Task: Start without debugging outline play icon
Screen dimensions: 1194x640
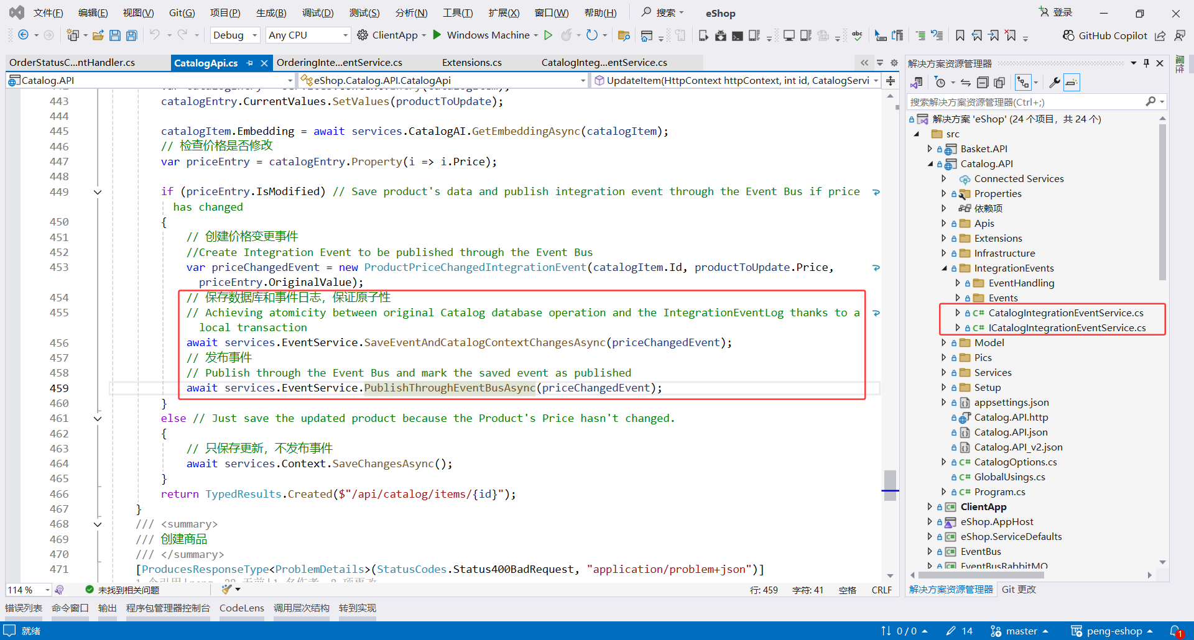Action: [548, 35]
